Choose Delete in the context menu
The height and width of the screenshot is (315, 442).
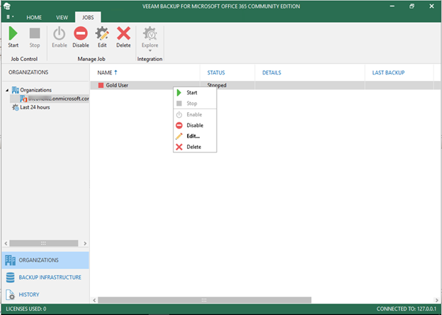pyautogui.click(x=195, y=147)
